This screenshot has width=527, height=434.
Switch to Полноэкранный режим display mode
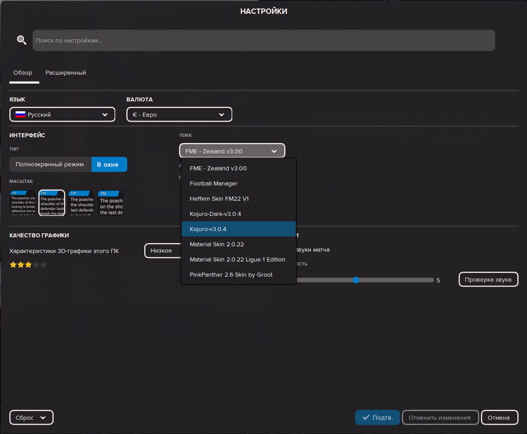point(50,164)
